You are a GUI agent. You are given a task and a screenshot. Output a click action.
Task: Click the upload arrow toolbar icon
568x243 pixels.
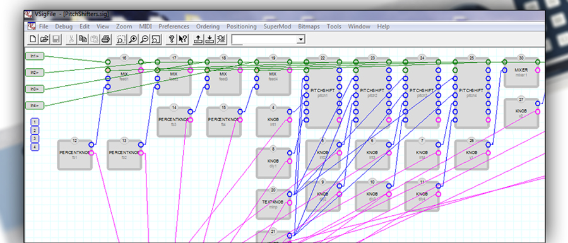198,39
